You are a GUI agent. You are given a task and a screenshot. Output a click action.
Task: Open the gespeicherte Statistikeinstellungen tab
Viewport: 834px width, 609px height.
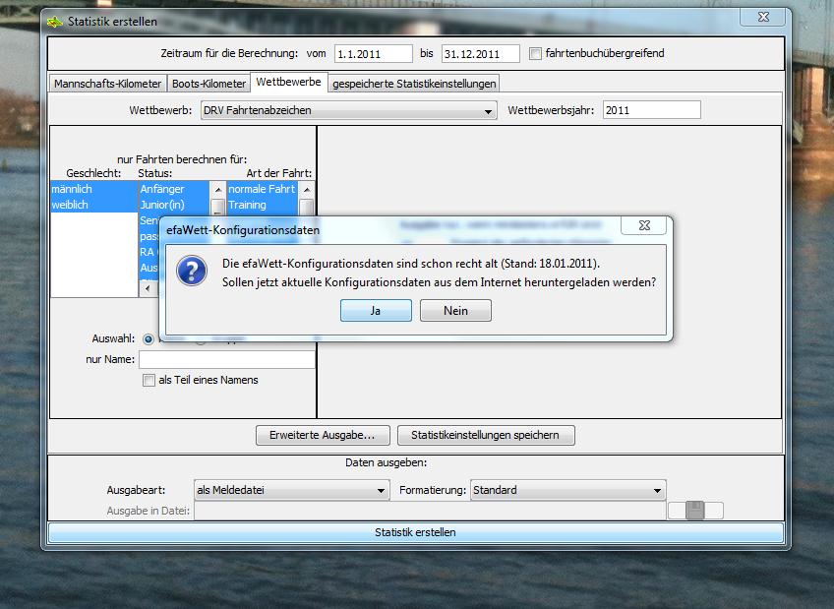click(414, 84)
